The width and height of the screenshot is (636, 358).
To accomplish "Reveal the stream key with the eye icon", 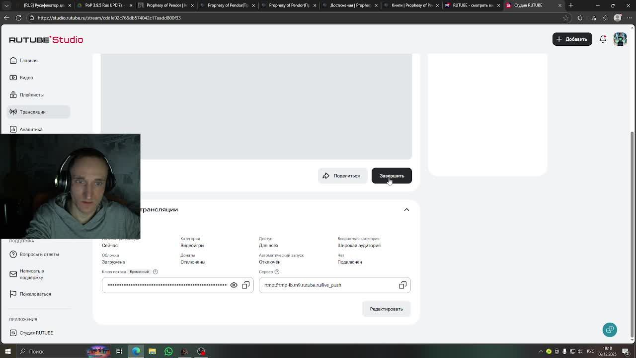I will point(234,285).
